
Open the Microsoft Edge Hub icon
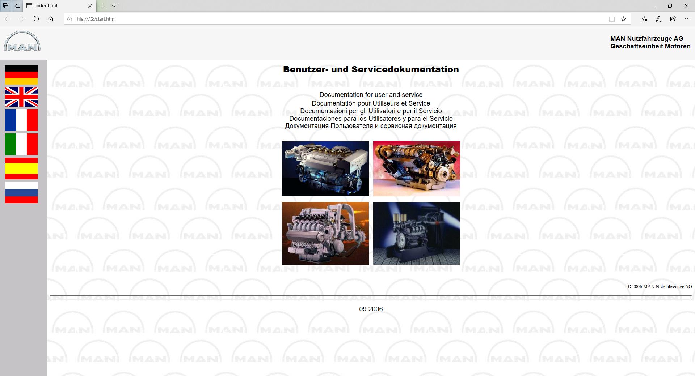645,19
